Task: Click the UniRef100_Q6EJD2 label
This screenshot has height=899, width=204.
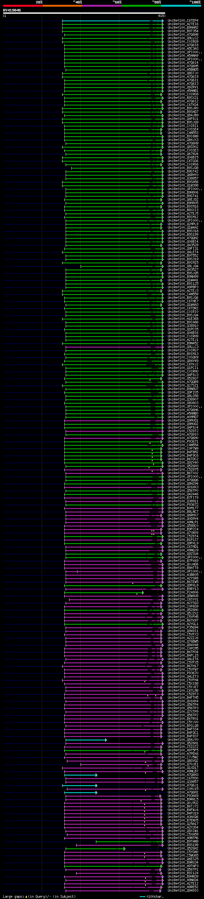Action: coord(183,200)
